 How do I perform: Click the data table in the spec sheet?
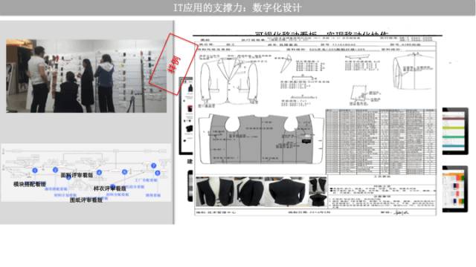tap(381, 142)
